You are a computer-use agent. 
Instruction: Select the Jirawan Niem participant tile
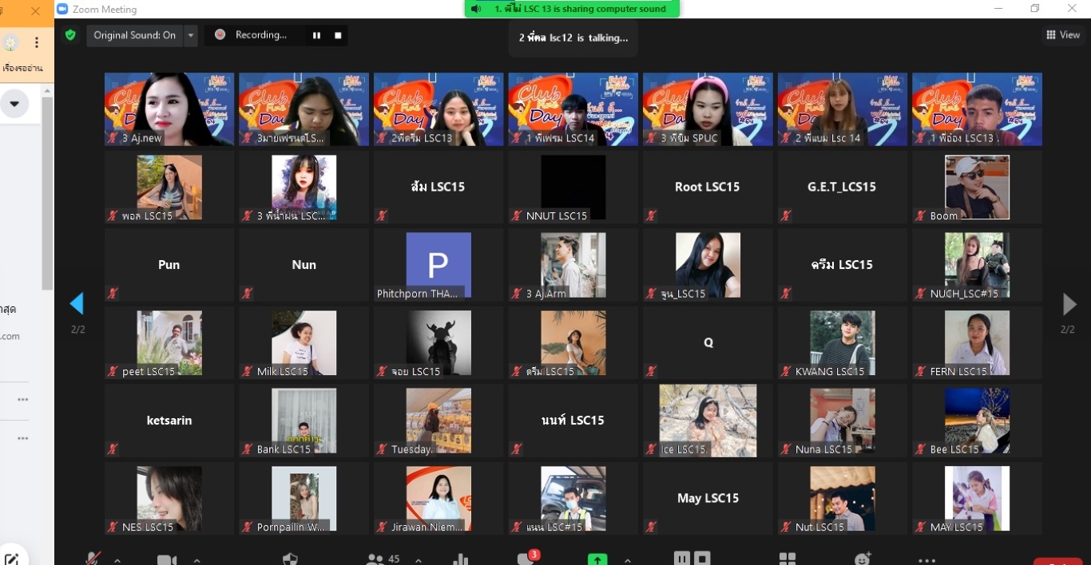pos(438,498)
